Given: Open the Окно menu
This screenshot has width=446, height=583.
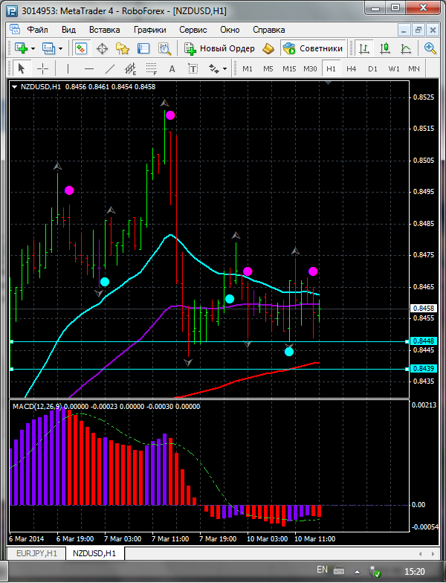Looking at the screenshot, I should [230, 30].
